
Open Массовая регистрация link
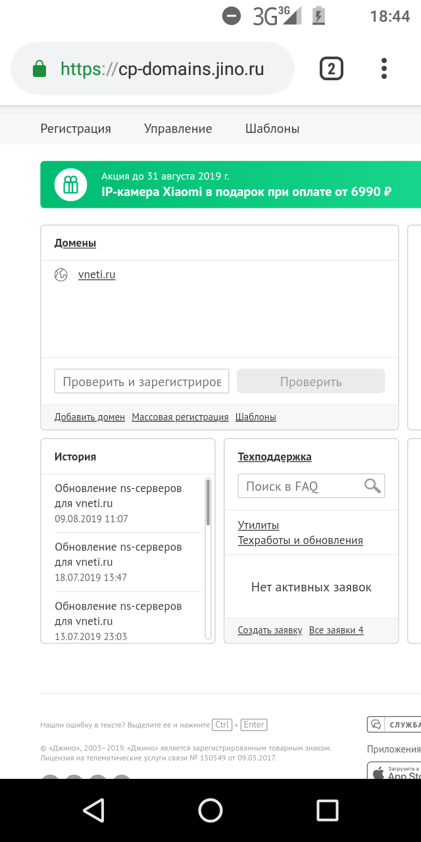[x=180, y=417]
